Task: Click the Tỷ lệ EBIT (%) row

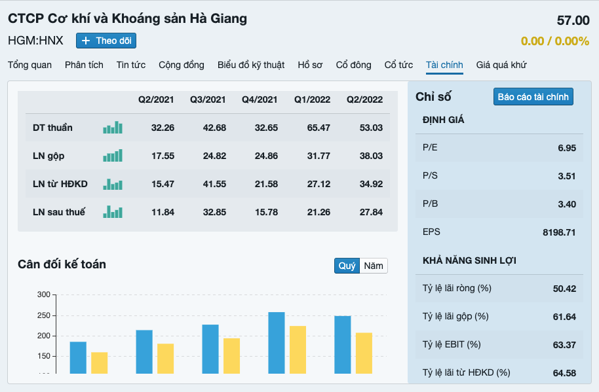Action: tap(499, 345)
